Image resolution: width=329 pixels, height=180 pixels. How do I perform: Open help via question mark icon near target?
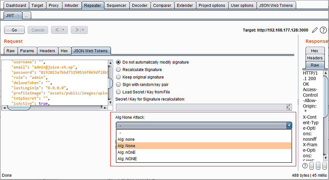coord(323,30)
